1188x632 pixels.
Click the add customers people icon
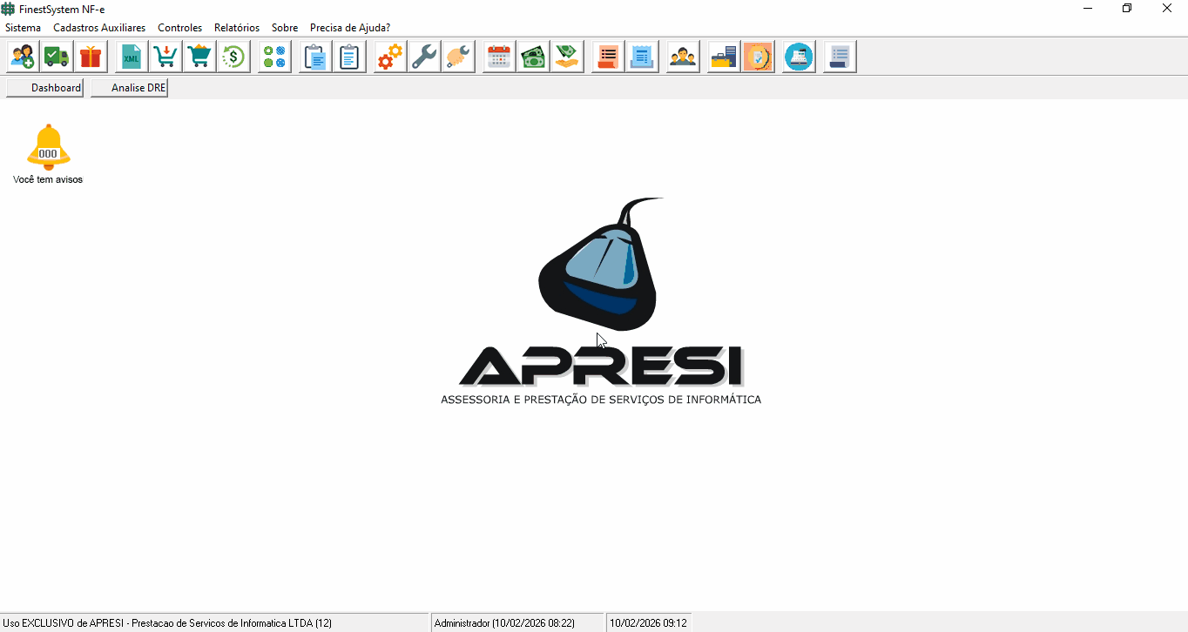tap(23, 57)
